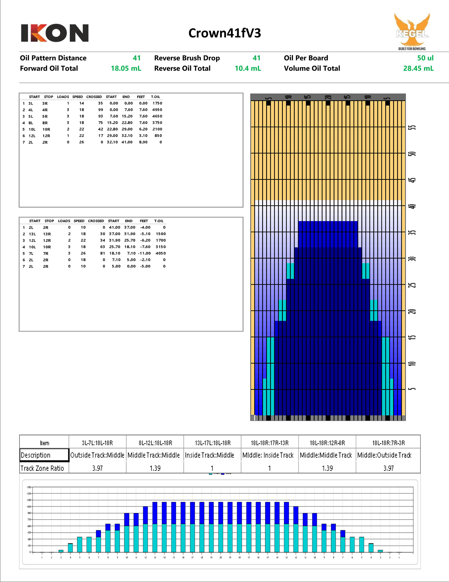Click the Oil Per Board value 50 ul
The height and width of the screenshot is (582, 449).
(425, 58)
